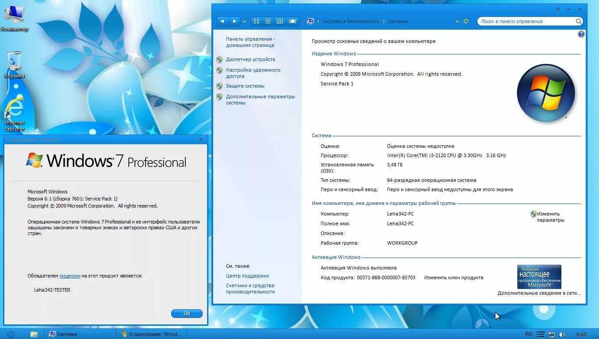599x339 pixels.
Task: Open 'Система и безопасность' breadcrumb
Action: click(350, 21)
